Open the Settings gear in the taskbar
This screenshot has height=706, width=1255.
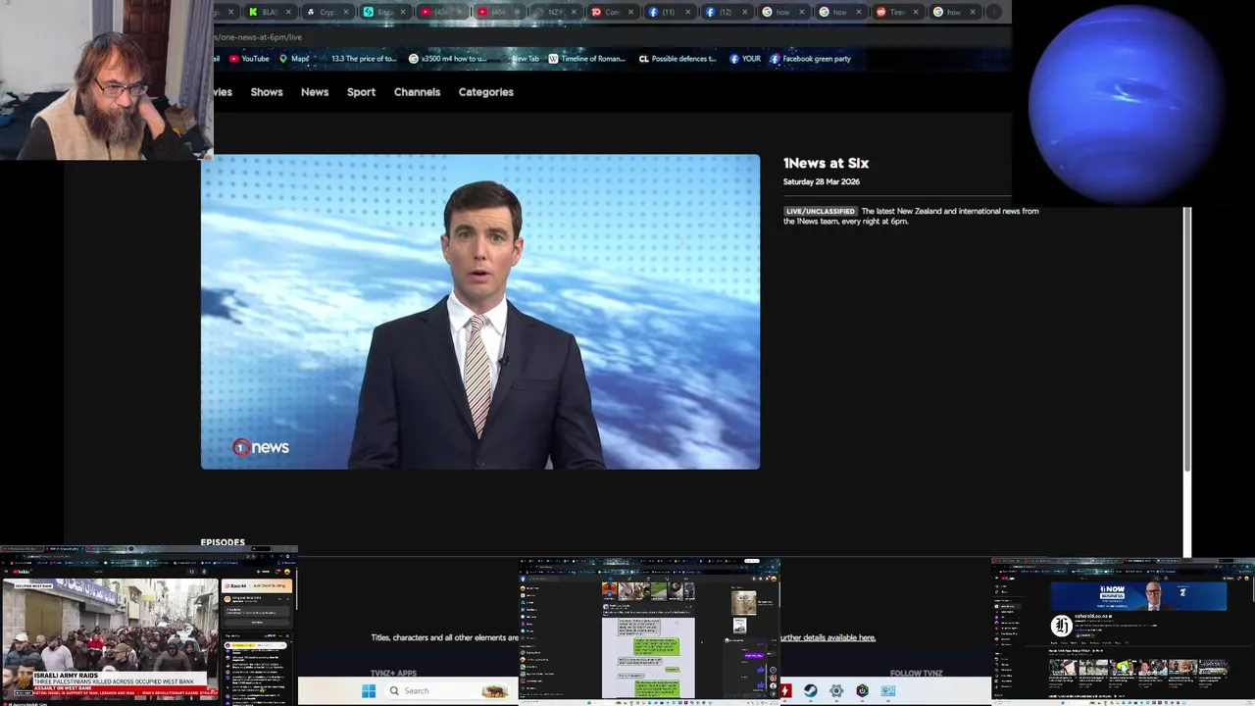pyautogui.click(x=836, y=690)
